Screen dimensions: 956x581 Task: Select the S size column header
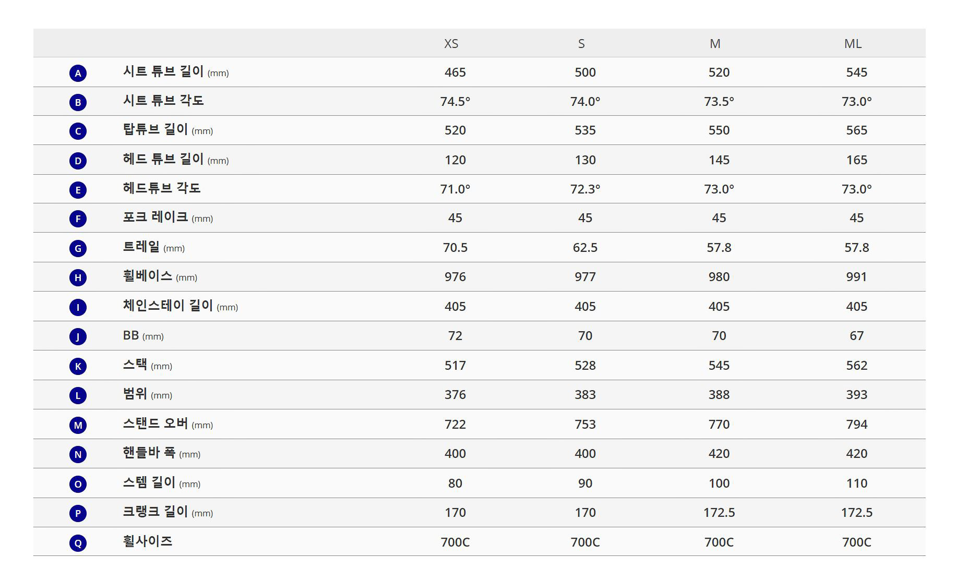click(x=581, y=44)
